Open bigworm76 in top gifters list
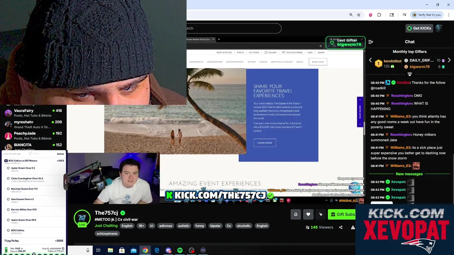454x255 pixels. coord(420,67)
